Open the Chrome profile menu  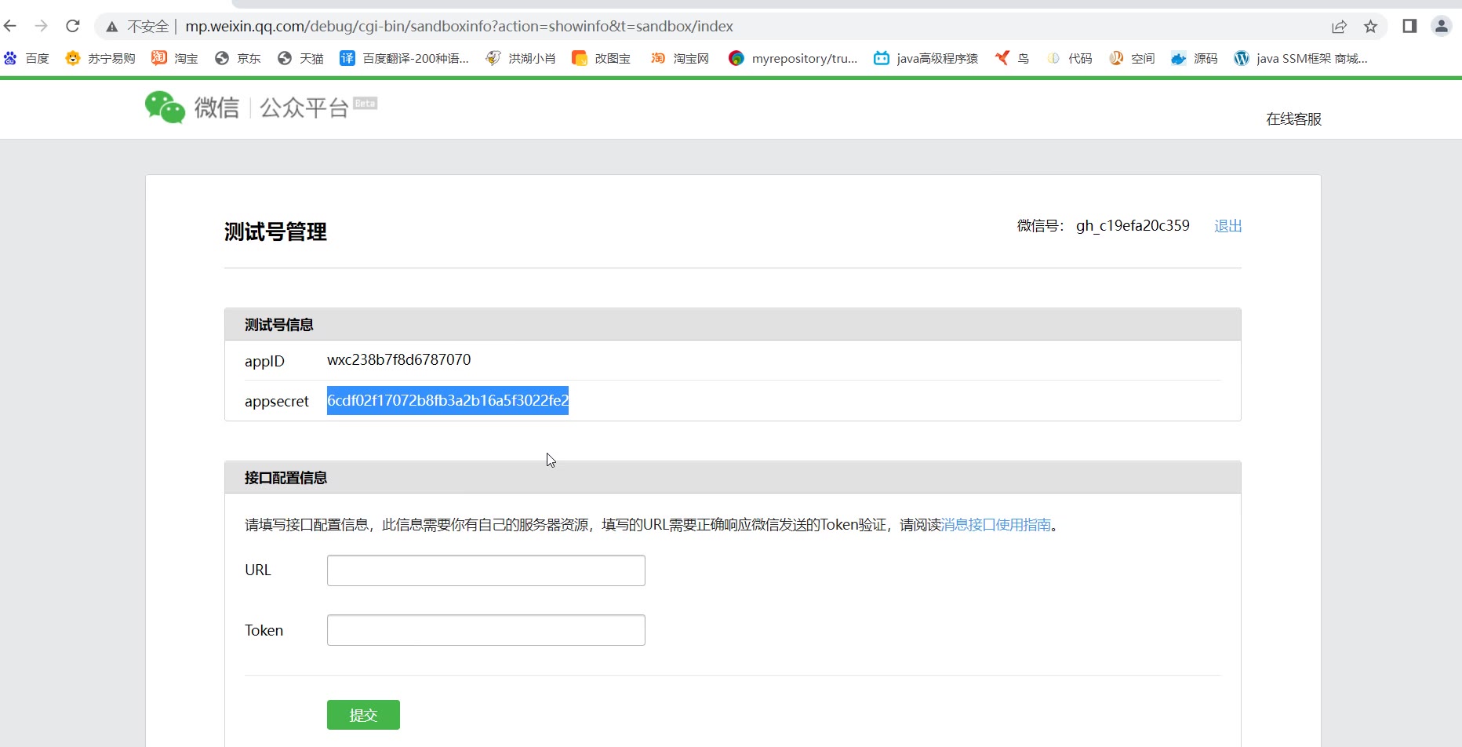pyautogui.click(x=1442, y=26)
